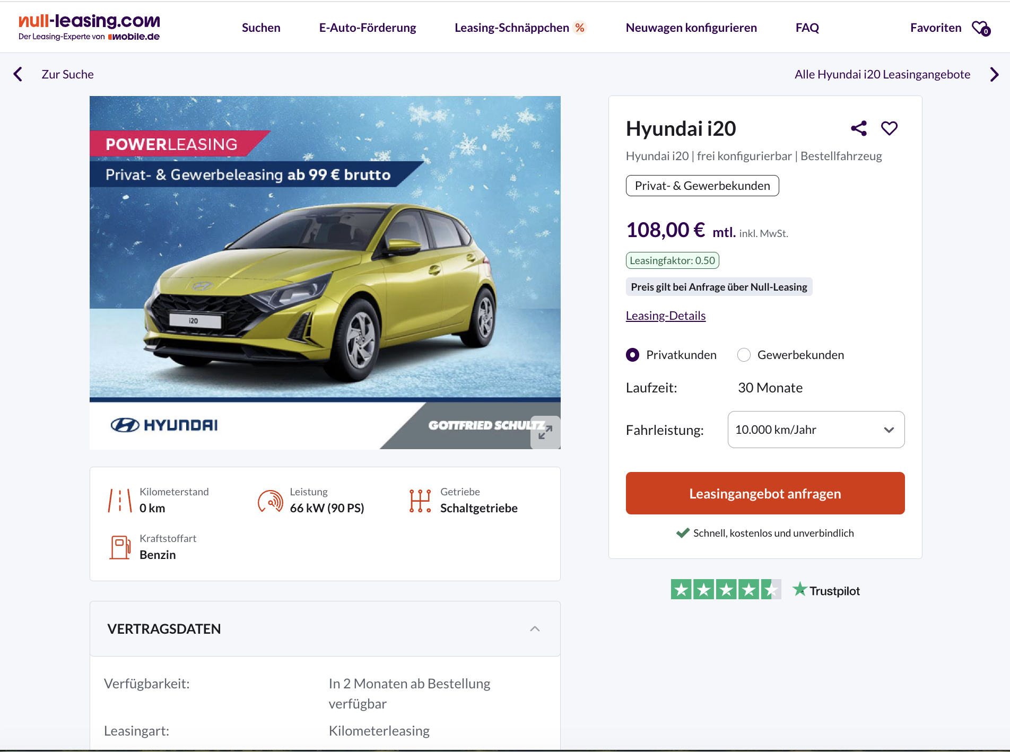Click the Leasingangebot anfragen button
The image size is (1010, 752).
pos(765,493)
